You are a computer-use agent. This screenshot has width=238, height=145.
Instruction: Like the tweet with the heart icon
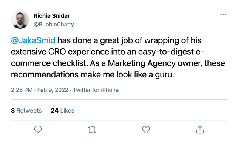click(x=146, y=130)
